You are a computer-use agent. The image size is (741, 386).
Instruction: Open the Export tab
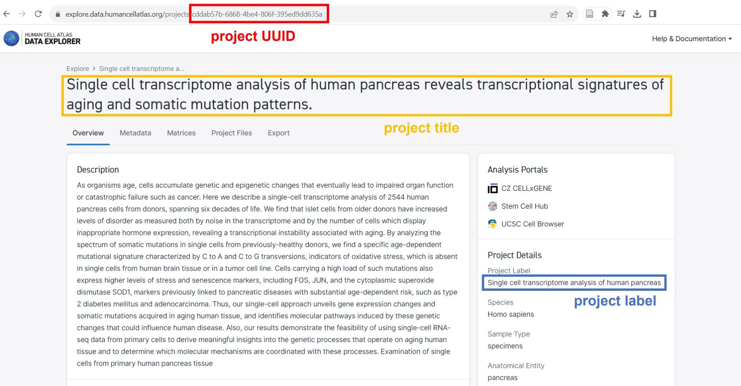pyautogui.click(x=278, y=133)
